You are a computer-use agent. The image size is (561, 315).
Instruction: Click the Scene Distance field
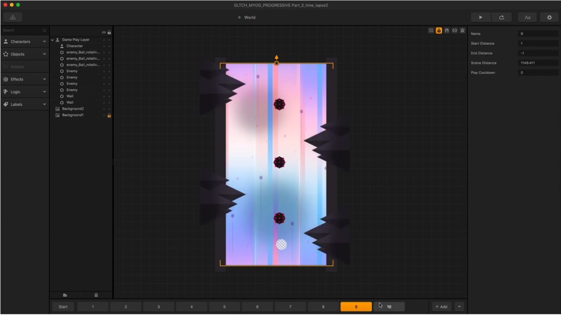click(538, 63)
